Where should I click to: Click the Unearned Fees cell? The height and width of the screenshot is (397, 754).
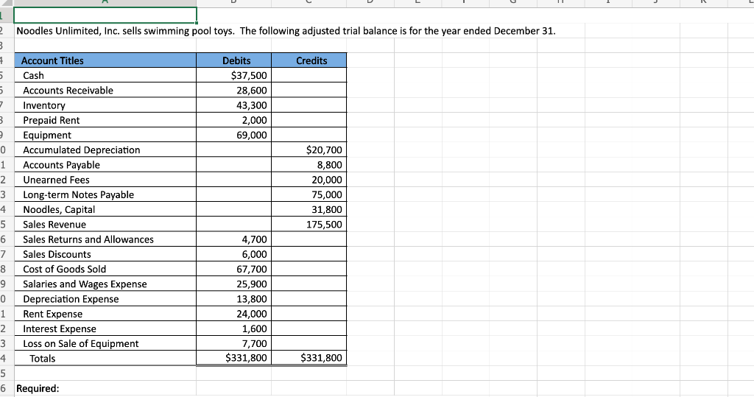(105, 180)
